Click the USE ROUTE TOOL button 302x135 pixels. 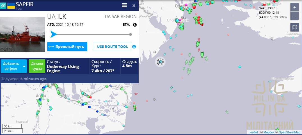point(112,46)
